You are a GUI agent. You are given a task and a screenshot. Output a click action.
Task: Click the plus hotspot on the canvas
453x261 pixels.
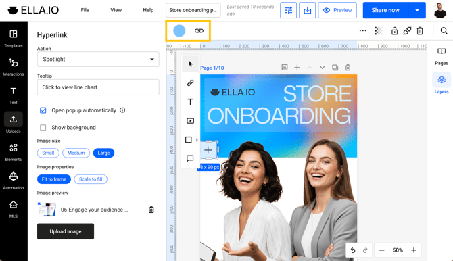208,150
